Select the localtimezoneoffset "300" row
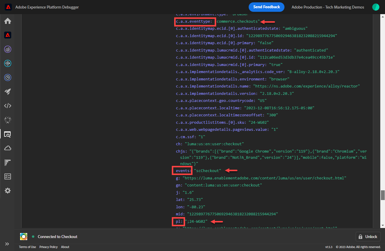Viewport: 385px width, 251px height. pos(227,115)
